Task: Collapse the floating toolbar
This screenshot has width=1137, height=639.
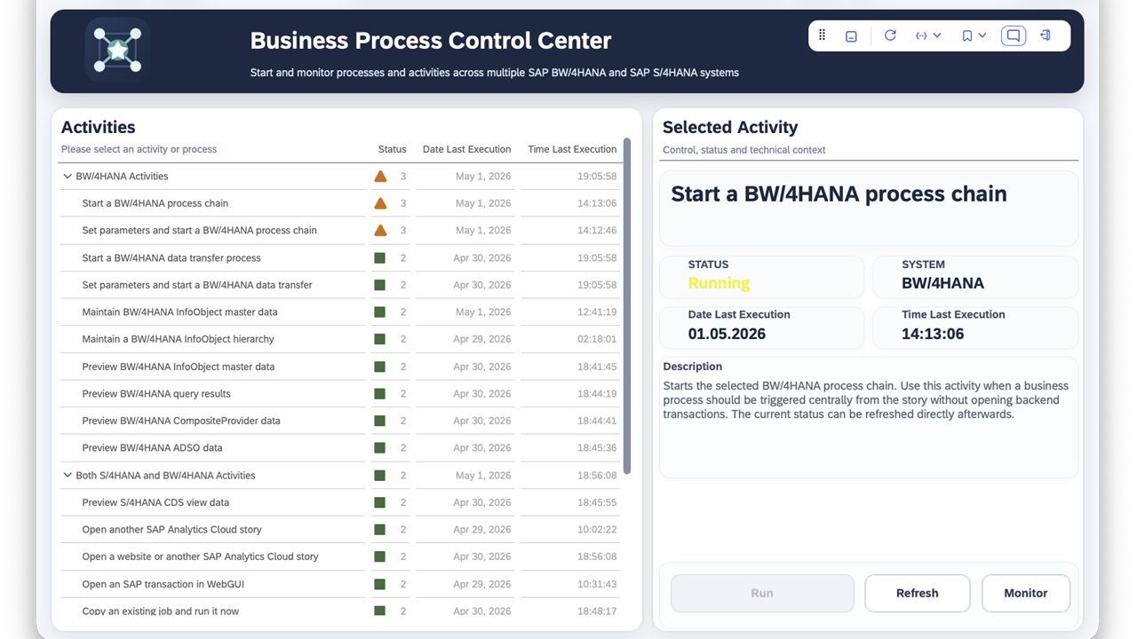Action: (x=851, y=36)
